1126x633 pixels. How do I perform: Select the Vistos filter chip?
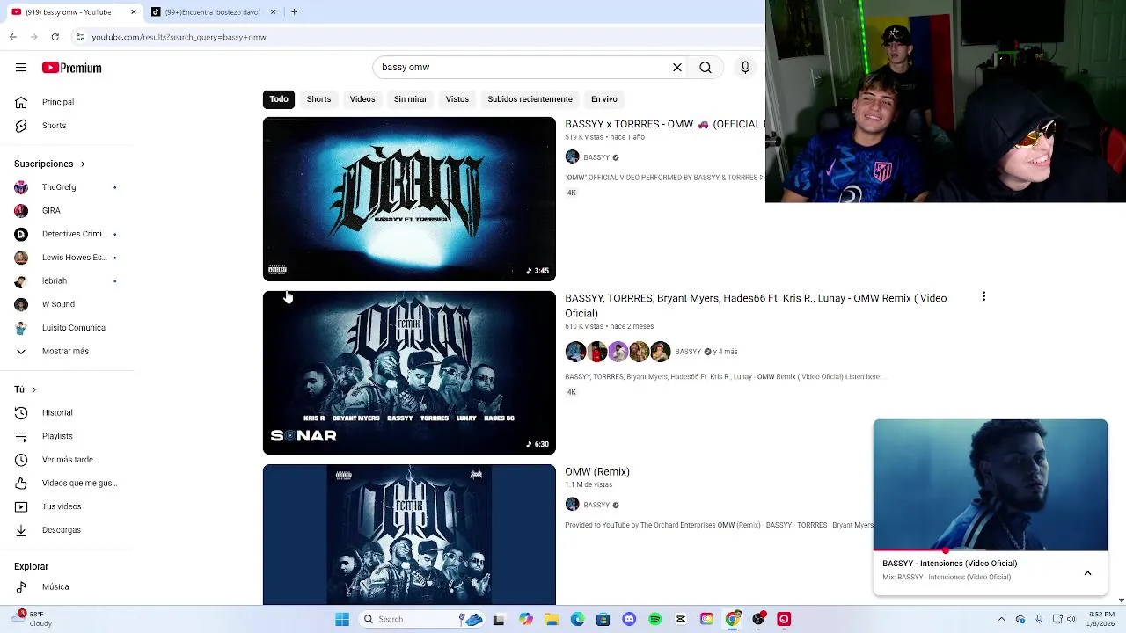[x=457, y=99]
